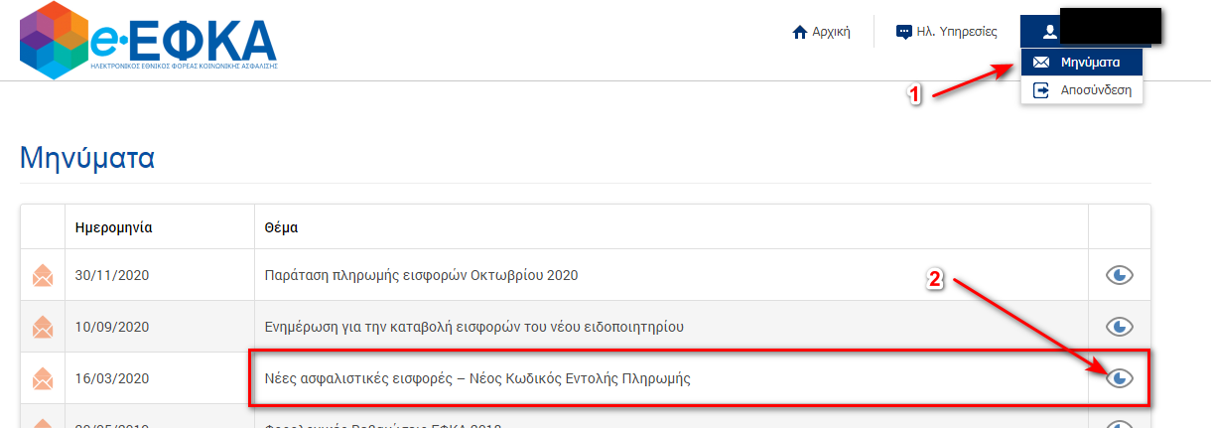1211x428 pixels.
Task: Click envelope icon for 30/11/2020 message
Action: (43, 276)
